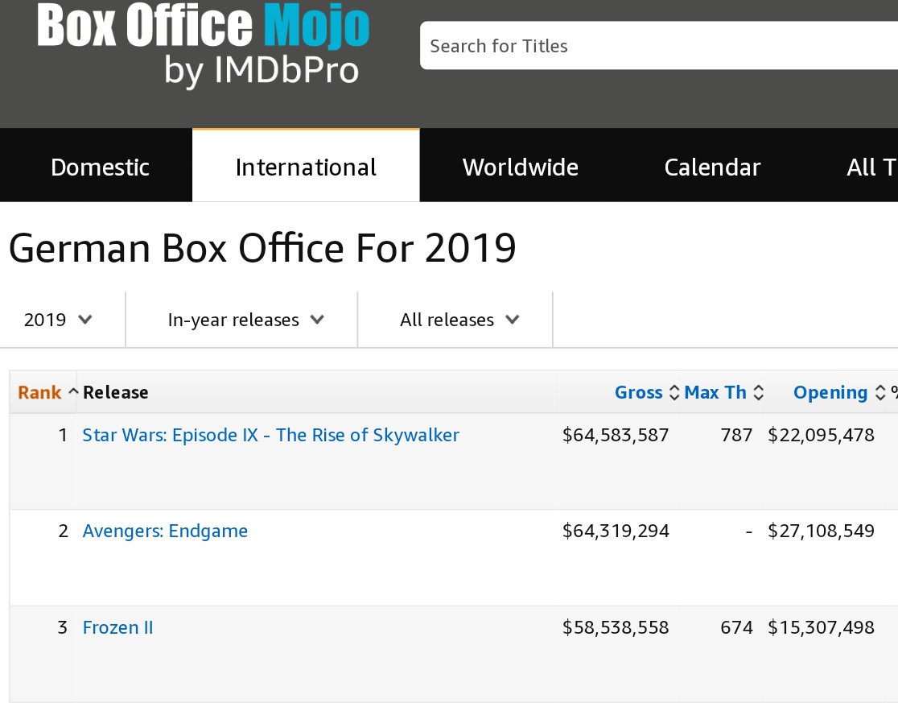Screen dimensions: 898x703
Task: Open the Avengers: Endgame link
Action: [165, 531]
